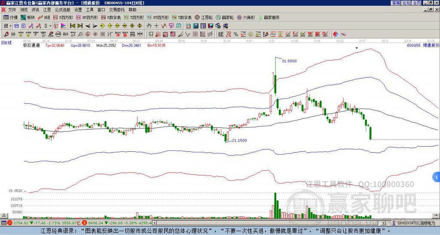
Task: Open 赢家服务 from the toolbar
Action: [x=269, y=17]
